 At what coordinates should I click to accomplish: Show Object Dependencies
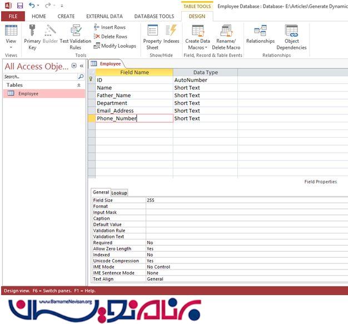click(291, 31)
